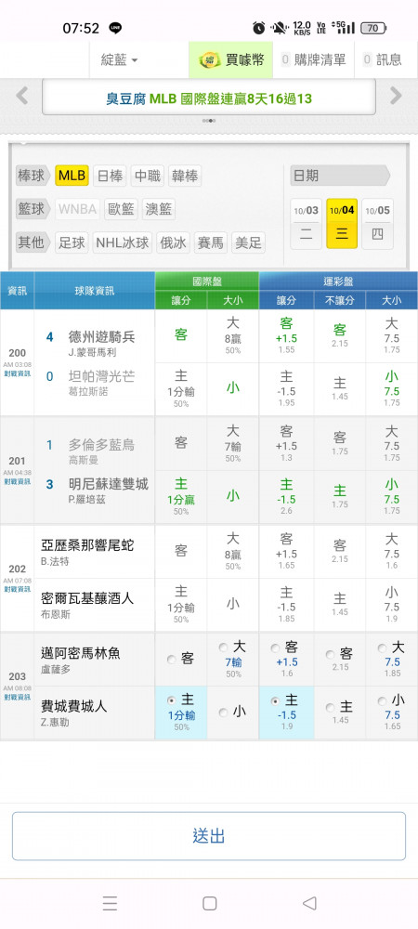Click team 坦帕灣光芒
Screen dimensions: 418x929
102,378
